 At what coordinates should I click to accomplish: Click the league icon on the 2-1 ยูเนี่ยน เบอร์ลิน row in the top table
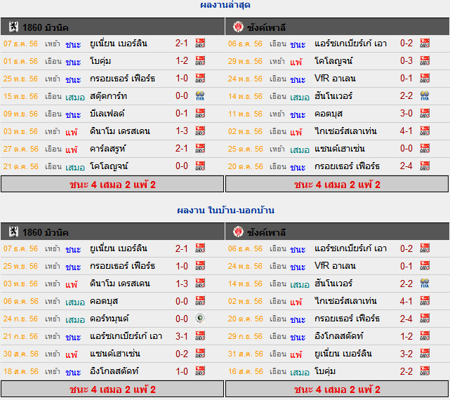click(x=200, y=44)
